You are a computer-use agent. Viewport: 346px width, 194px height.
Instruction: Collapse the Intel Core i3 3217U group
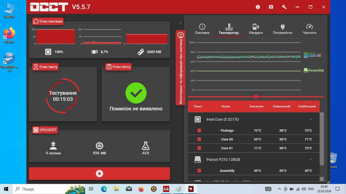click(x=311, y=119)
